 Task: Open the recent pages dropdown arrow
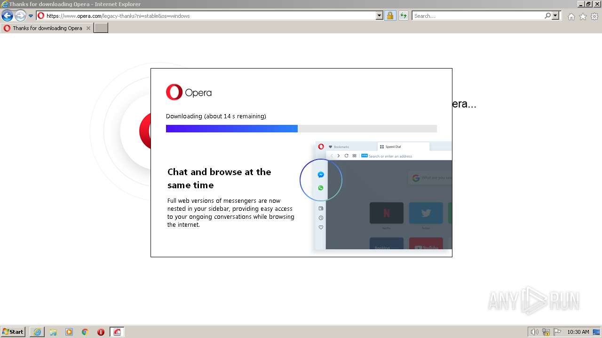(31, 16)
